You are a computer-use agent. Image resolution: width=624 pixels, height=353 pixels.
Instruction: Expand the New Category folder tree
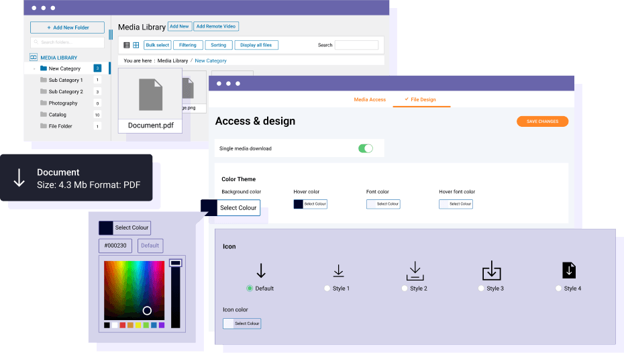tap(34, 68)
